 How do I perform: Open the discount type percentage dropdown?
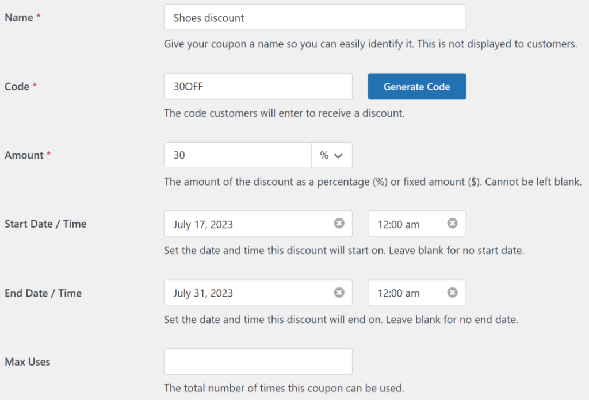click(x=332, y=155)
